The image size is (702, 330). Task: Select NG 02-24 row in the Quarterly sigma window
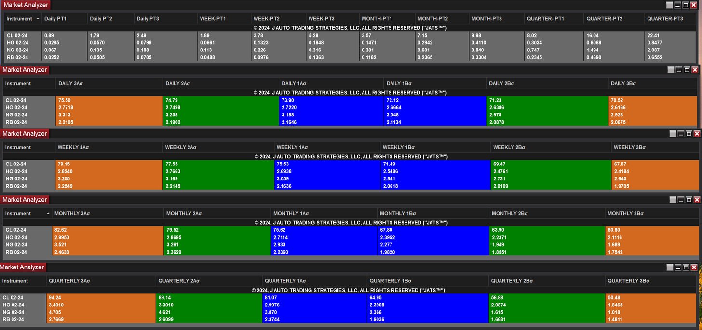[348, 312]
